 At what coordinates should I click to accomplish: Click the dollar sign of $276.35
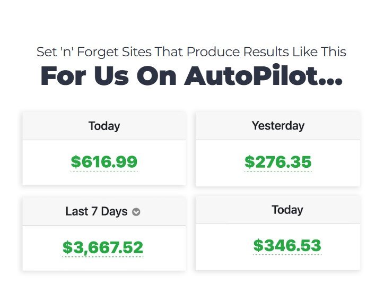click(250, 161)
